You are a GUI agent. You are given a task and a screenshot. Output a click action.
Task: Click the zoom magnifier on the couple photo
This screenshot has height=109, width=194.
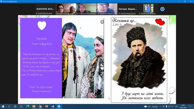(102, 22)
